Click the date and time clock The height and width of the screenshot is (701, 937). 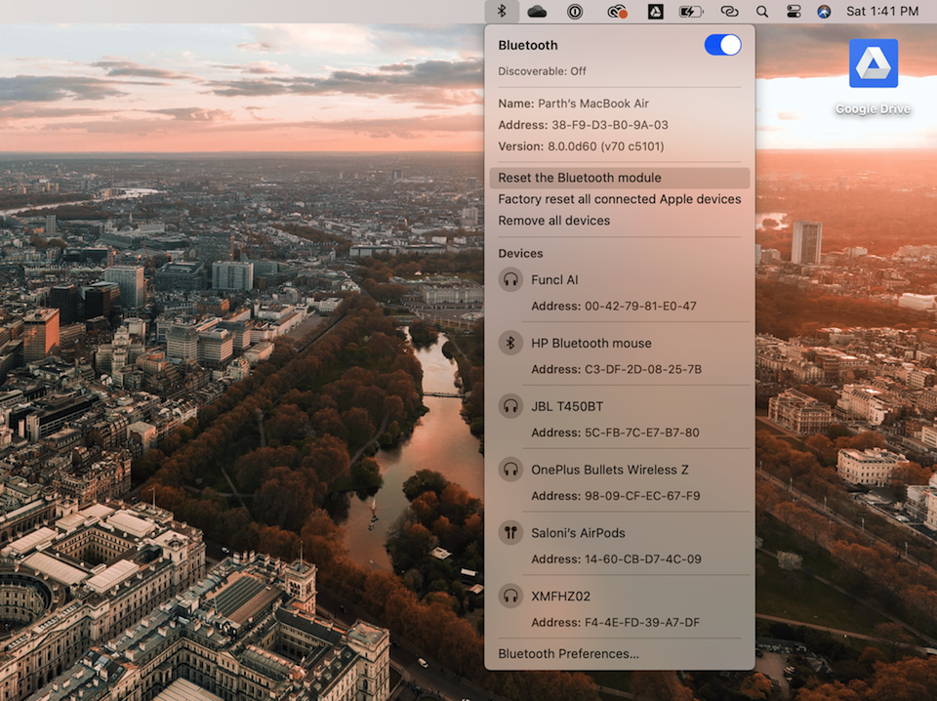tap(882, 12)
